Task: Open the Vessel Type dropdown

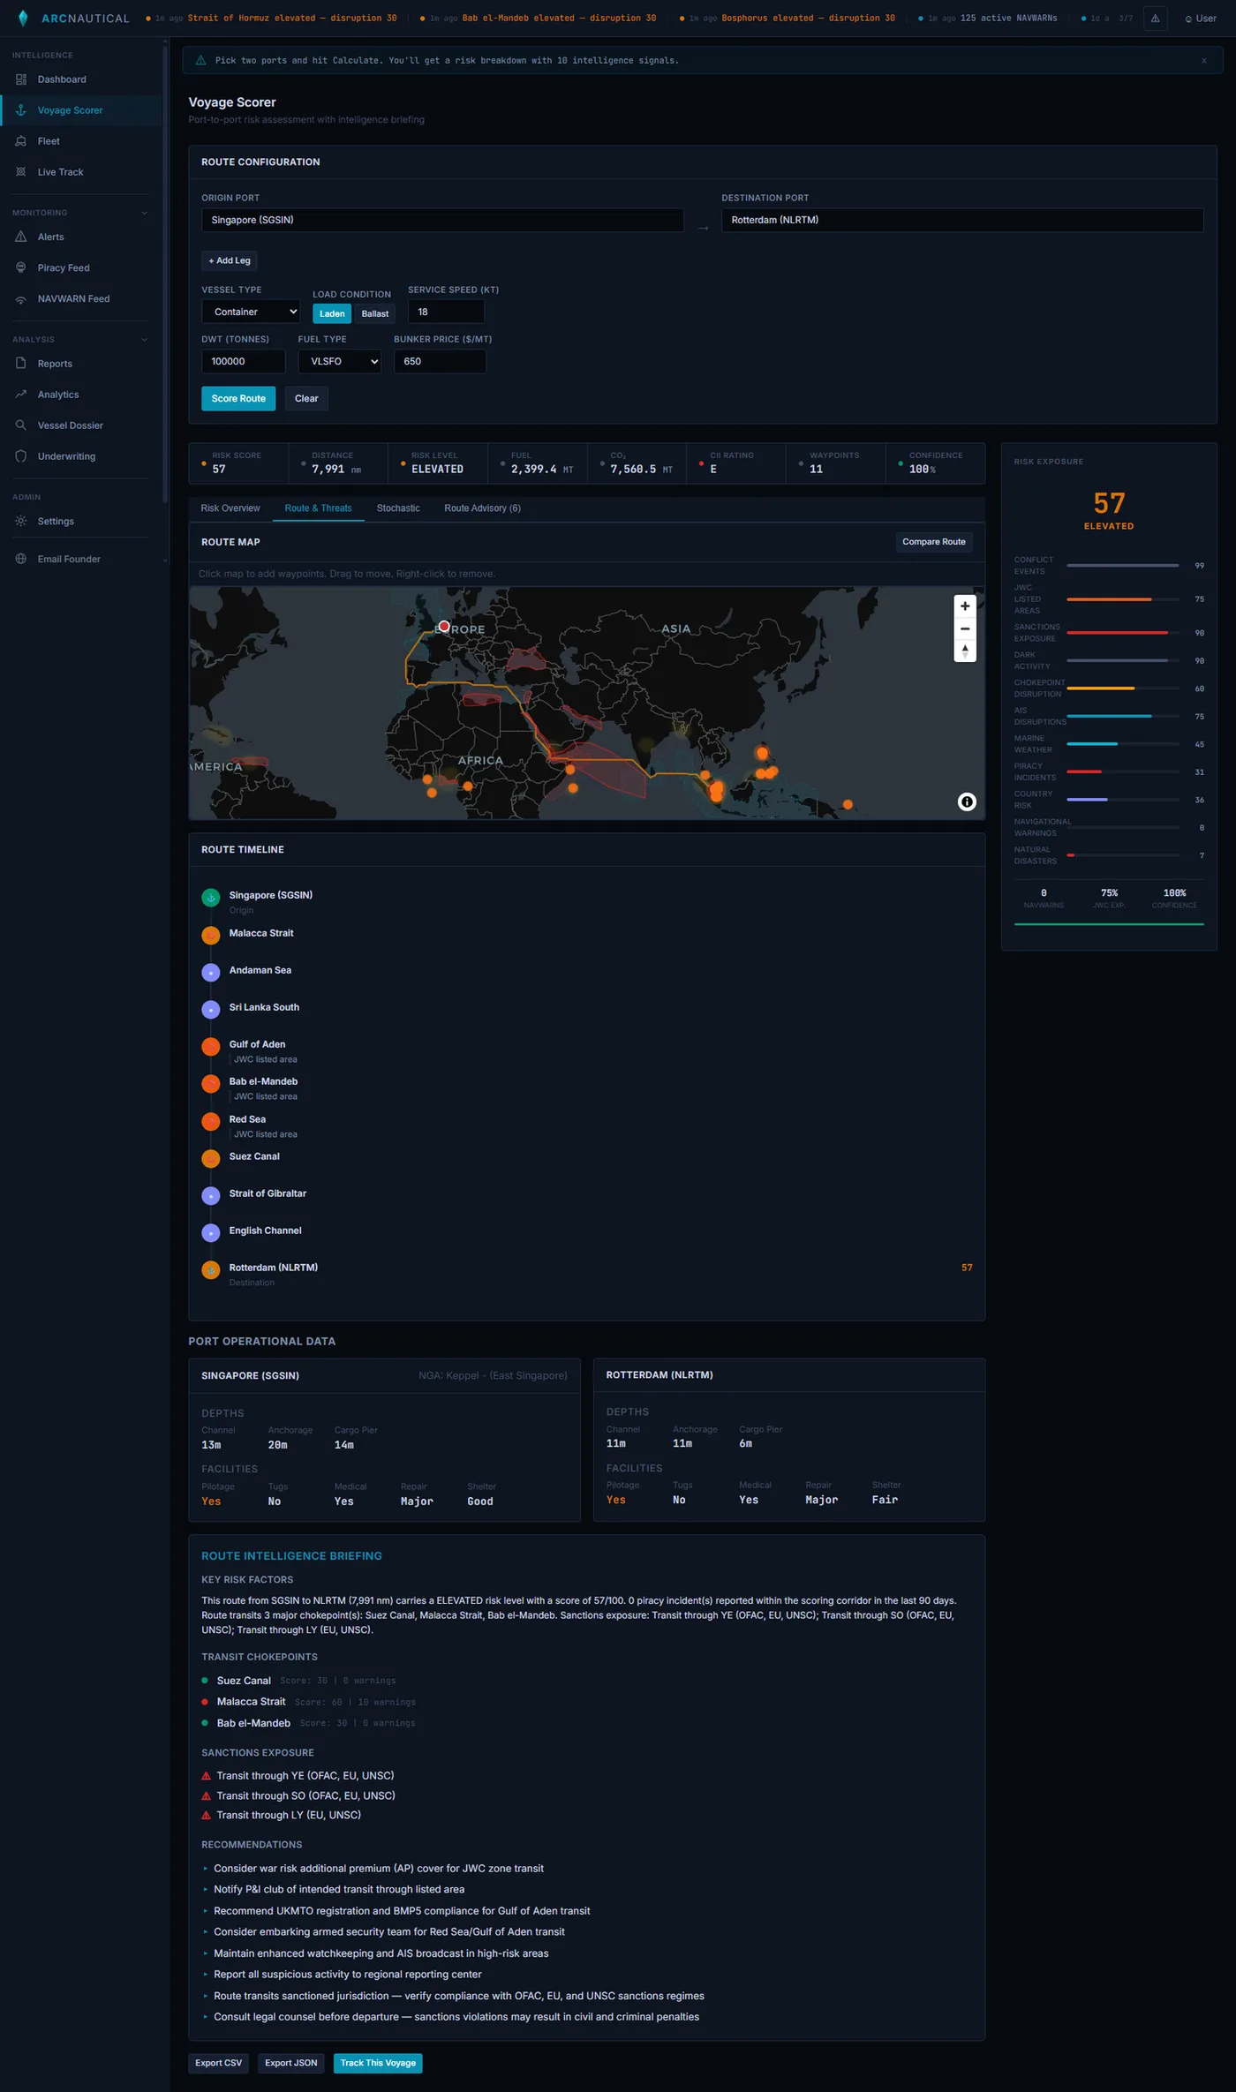Action: 252,312
